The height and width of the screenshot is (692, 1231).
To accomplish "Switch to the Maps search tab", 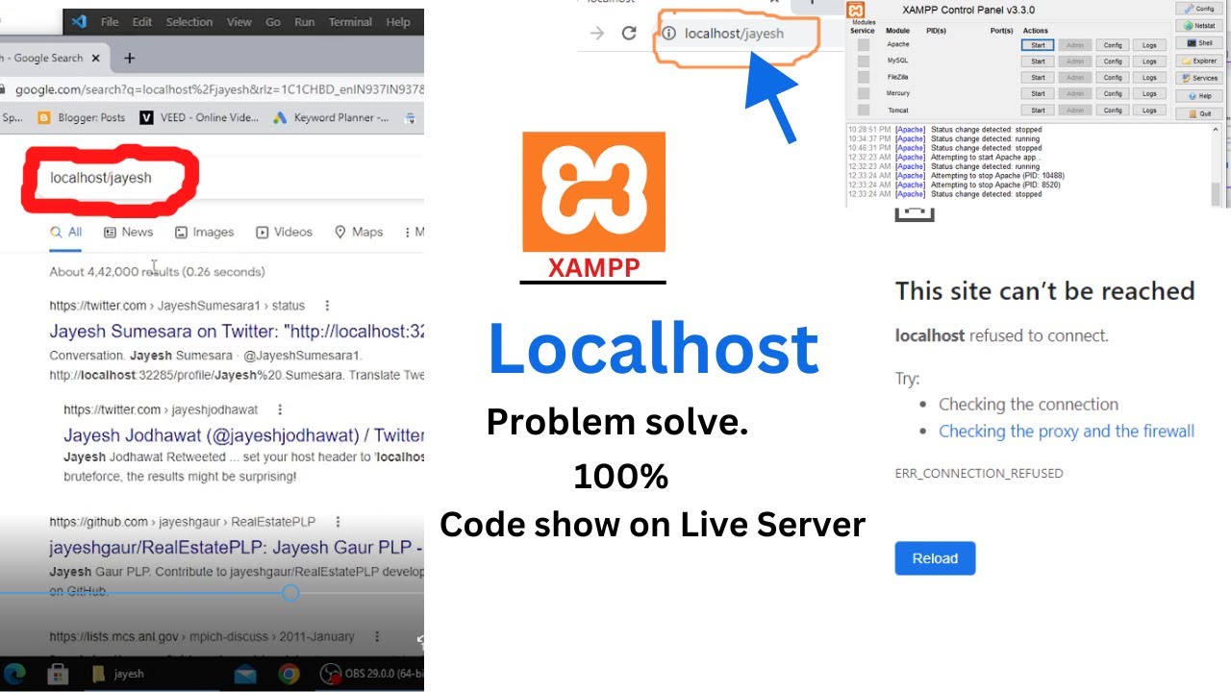I will coord(359,232).
